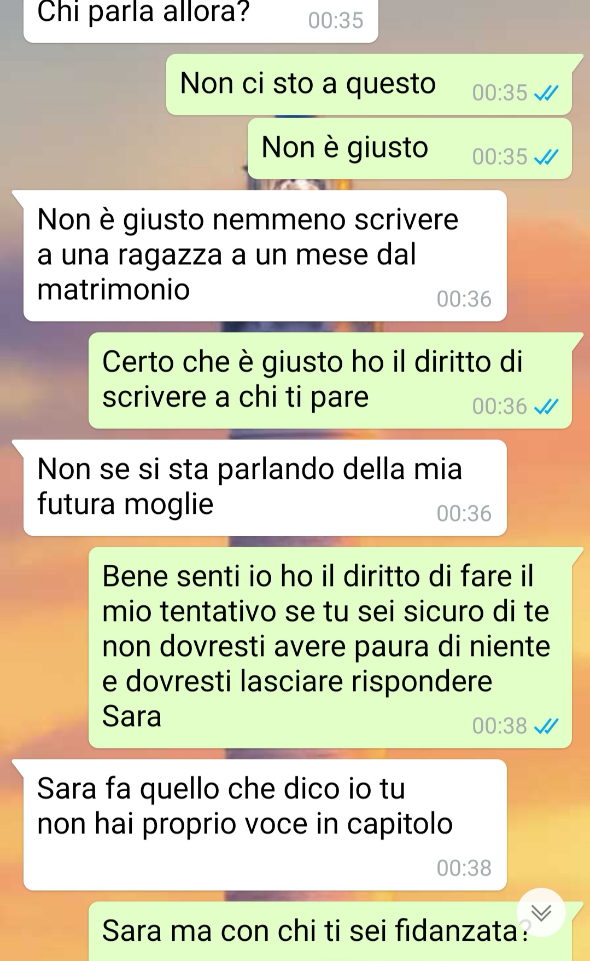The height and width of the screenshot is (961, 590).
Task: Click read ticks on 'Certo che è giusto' message
Action: tap(546, 407)
